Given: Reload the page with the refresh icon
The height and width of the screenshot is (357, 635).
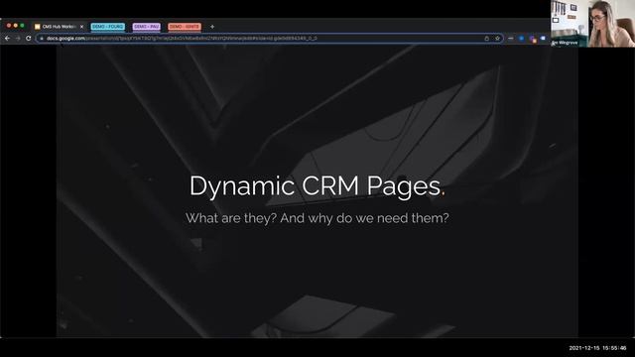Looking at the screenshot, I should pos(29,38).
